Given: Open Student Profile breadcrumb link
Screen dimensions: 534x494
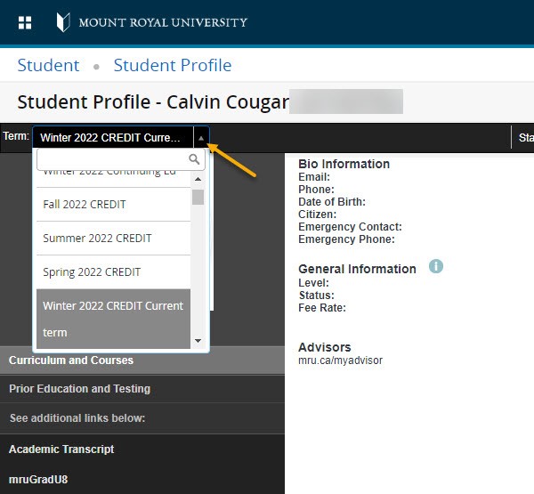Looking at the screenshot, I should 173,65.
